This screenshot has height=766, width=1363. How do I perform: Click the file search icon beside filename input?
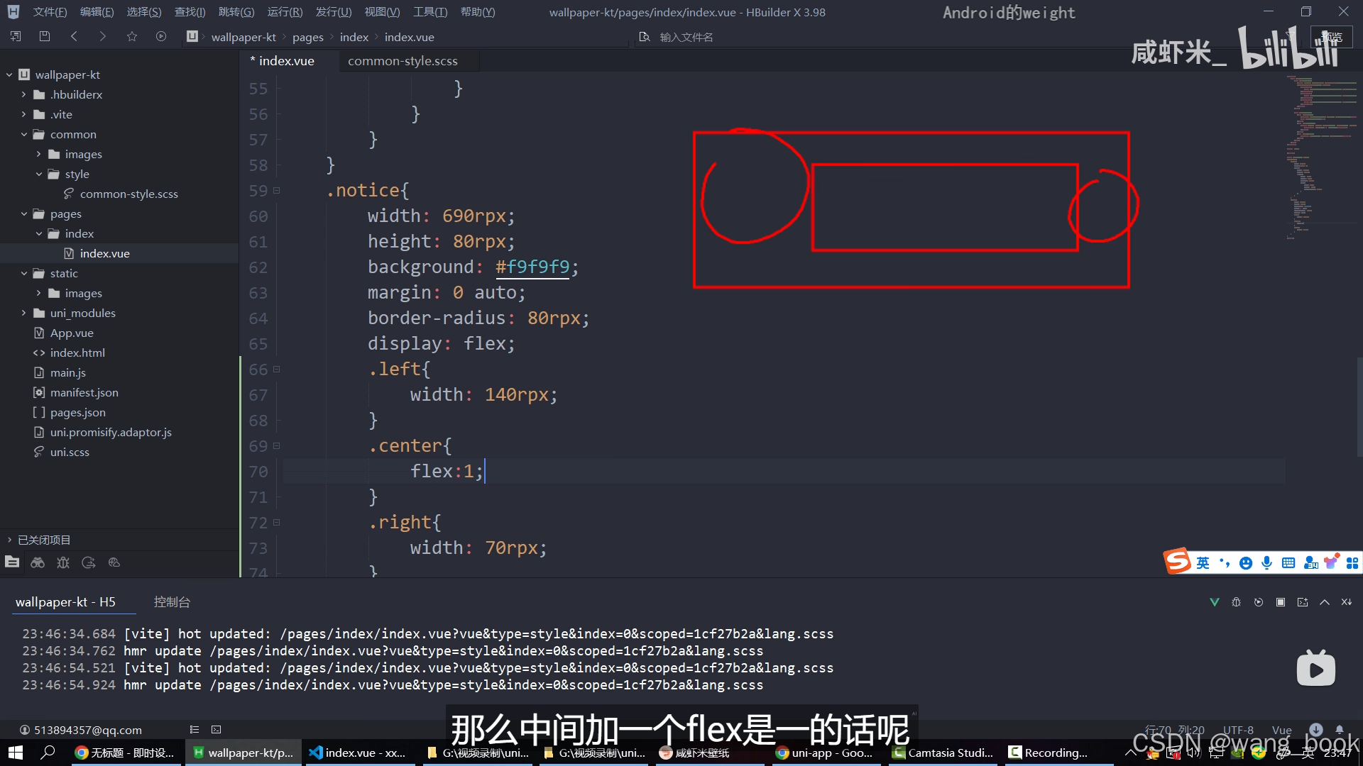click(645, 37)
